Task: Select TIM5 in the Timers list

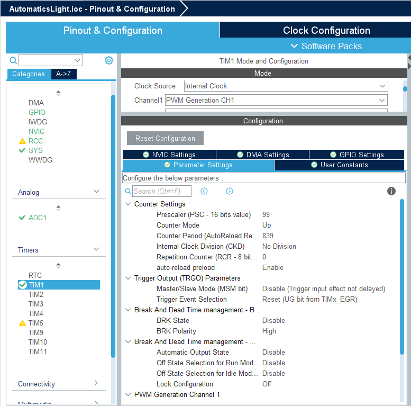Action: 36,323
